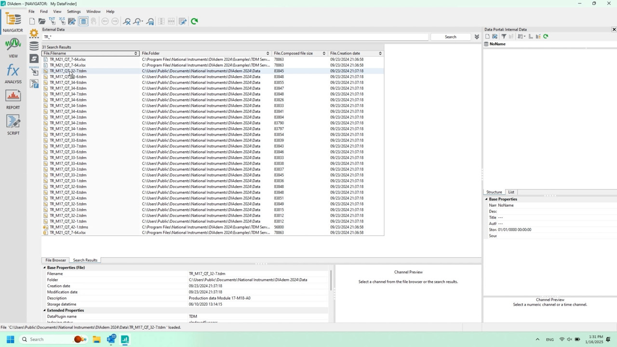Select the Search Results tab
617x347 pixels.
(x=85, y=260)
